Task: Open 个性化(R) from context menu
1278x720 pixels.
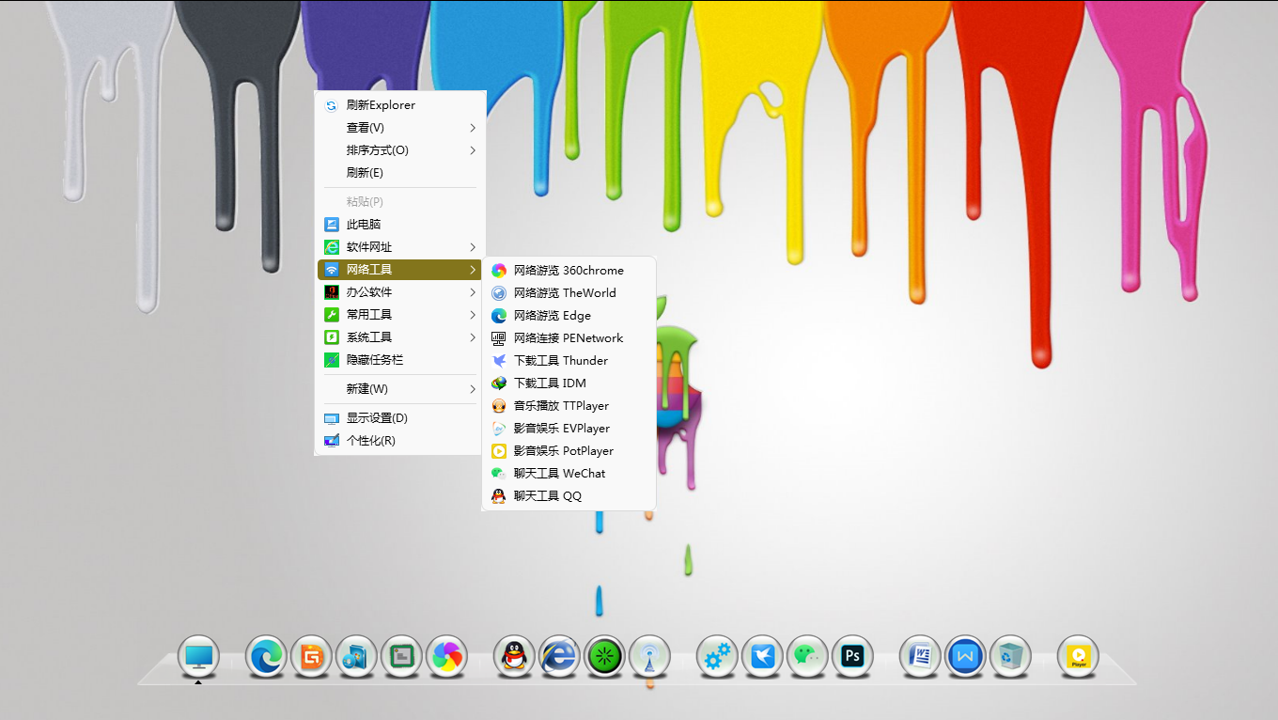Action: [399, 441]
